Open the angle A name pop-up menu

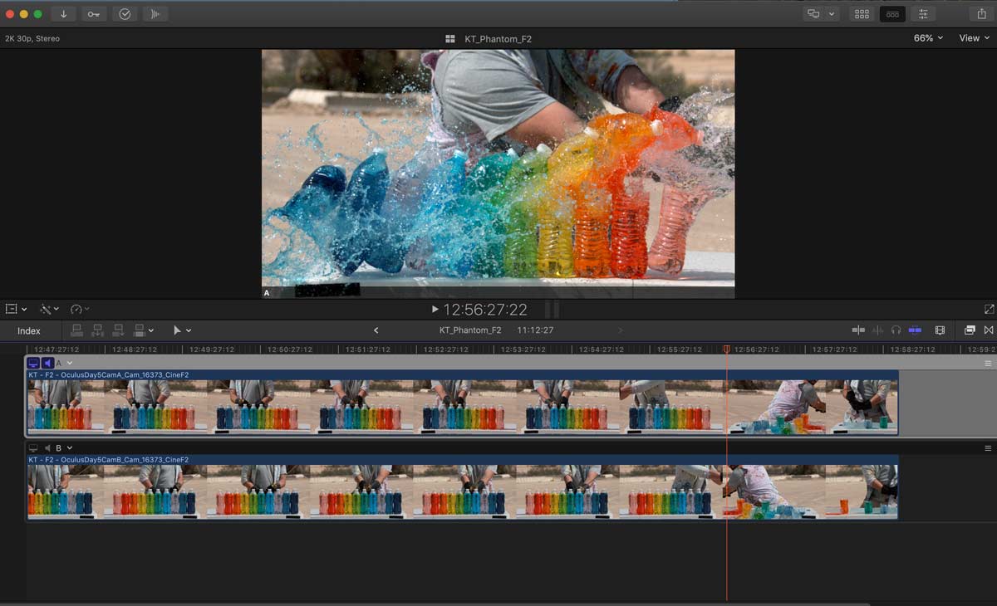click(64, 363)
